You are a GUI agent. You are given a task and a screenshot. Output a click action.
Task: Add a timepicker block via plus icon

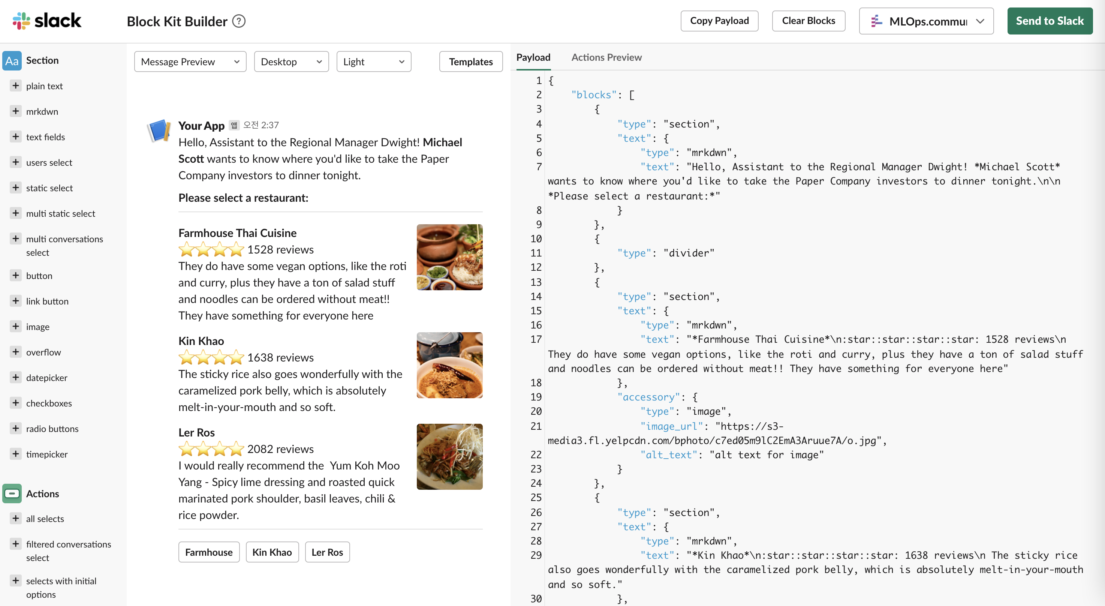pyautogui.click(x=16, y=454)
